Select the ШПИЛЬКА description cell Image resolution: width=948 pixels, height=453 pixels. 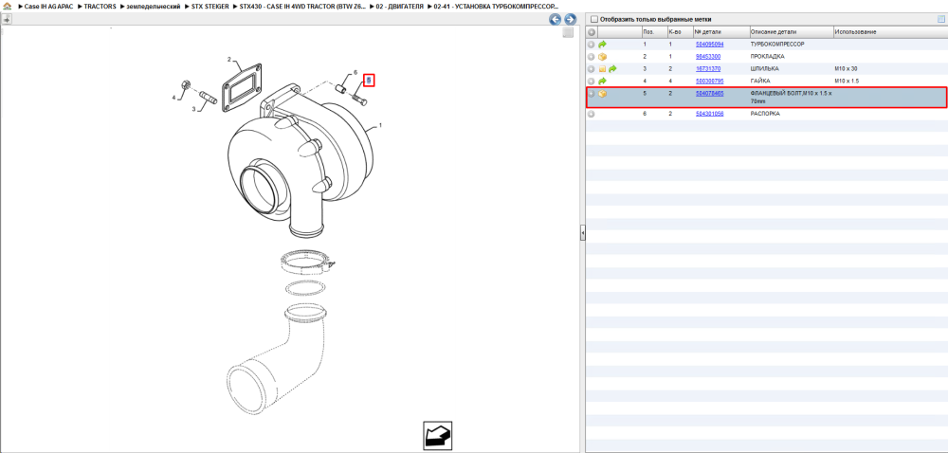point(765,69)
